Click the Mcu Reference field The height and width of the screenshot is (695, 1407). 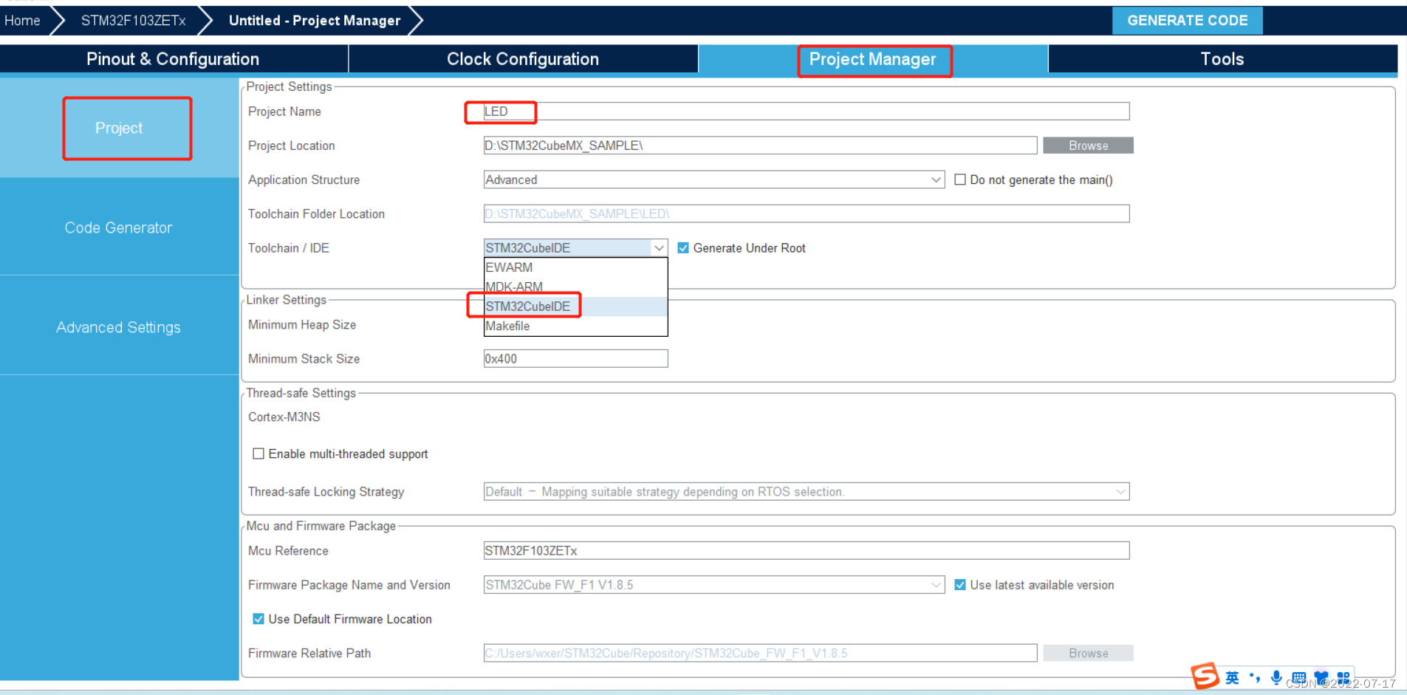(807, 550)
